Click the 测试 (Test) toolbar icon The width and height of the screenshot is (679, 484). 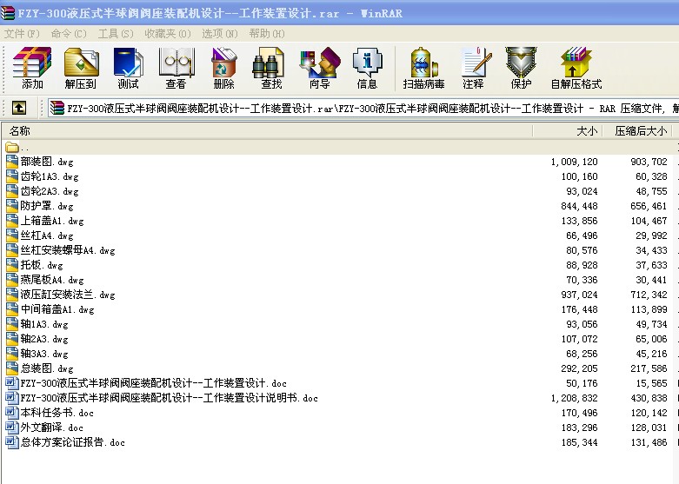click(x=128, y=63)
